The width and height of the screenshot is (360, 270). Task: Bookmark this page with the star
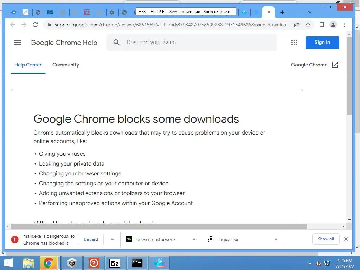click(x=308, y=25)
